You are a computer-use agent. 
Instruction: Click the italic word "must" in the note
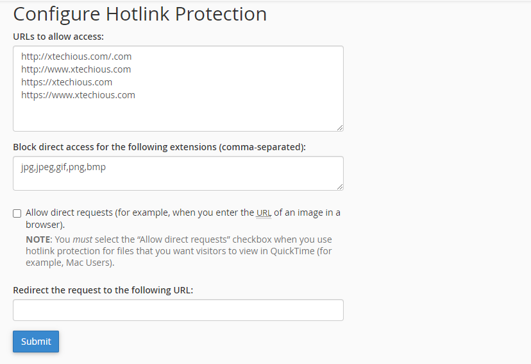pyautogui.click(x=82, y=239)
